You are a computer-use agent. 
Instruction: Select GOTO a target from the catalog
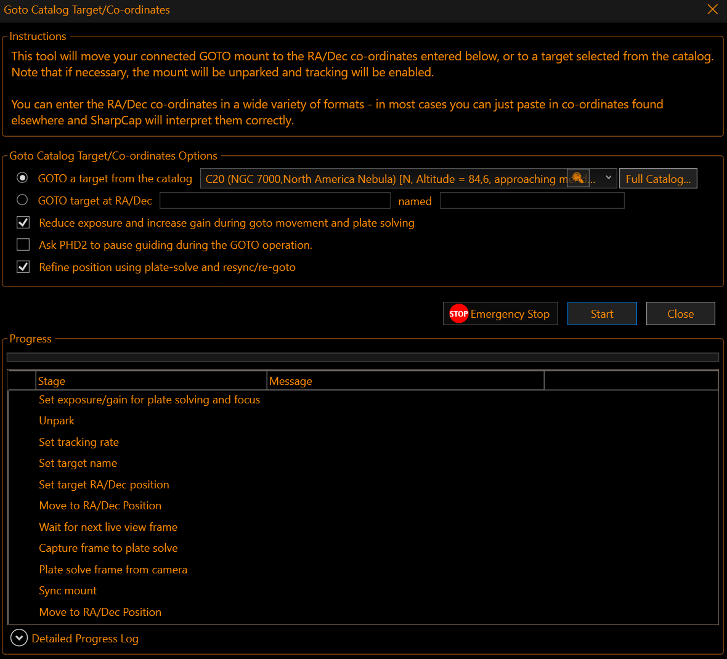click(x=22, y=178)
